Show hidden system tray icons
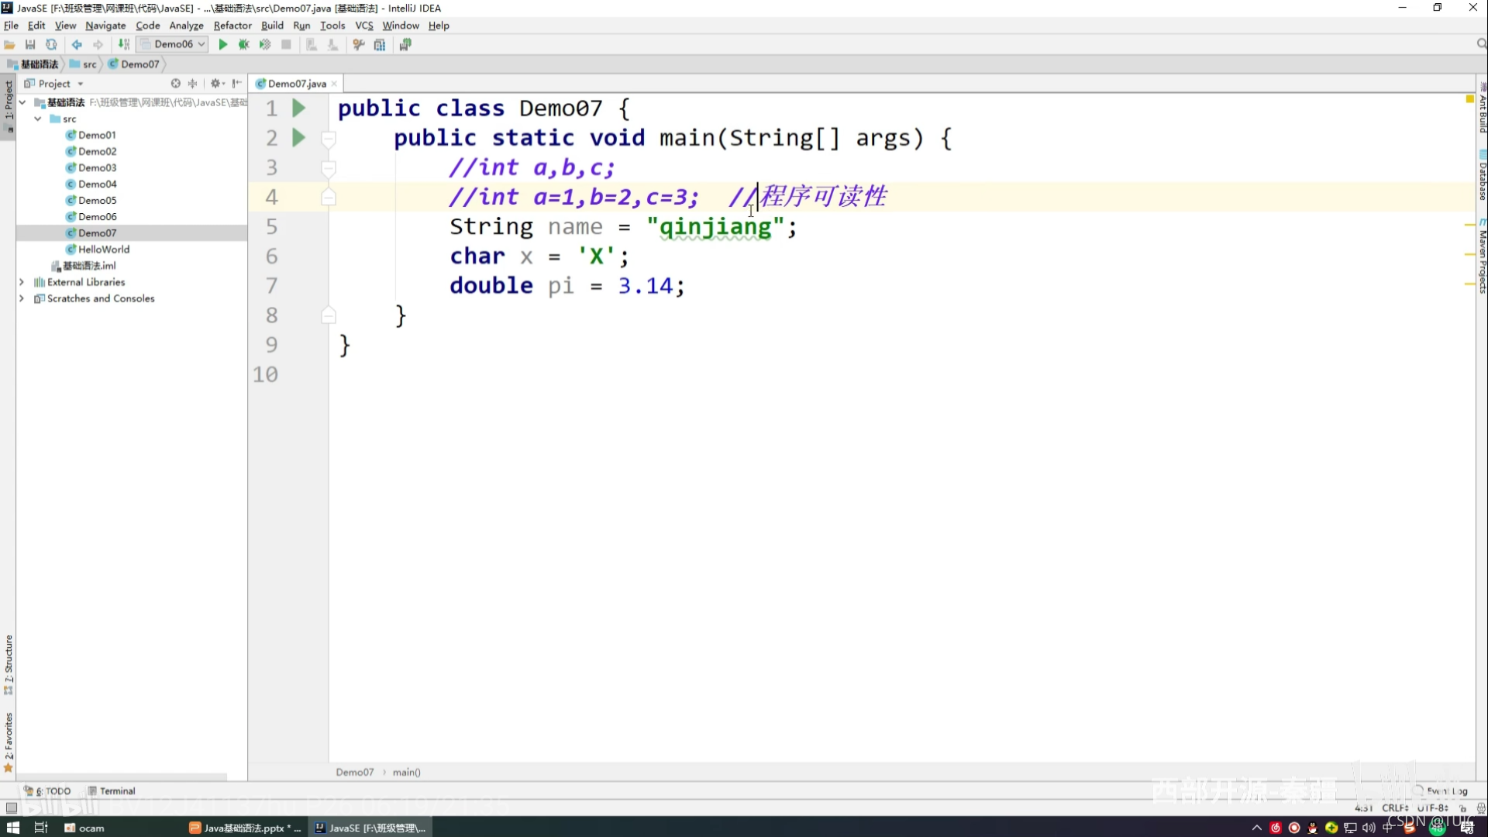 (1257, 828)
